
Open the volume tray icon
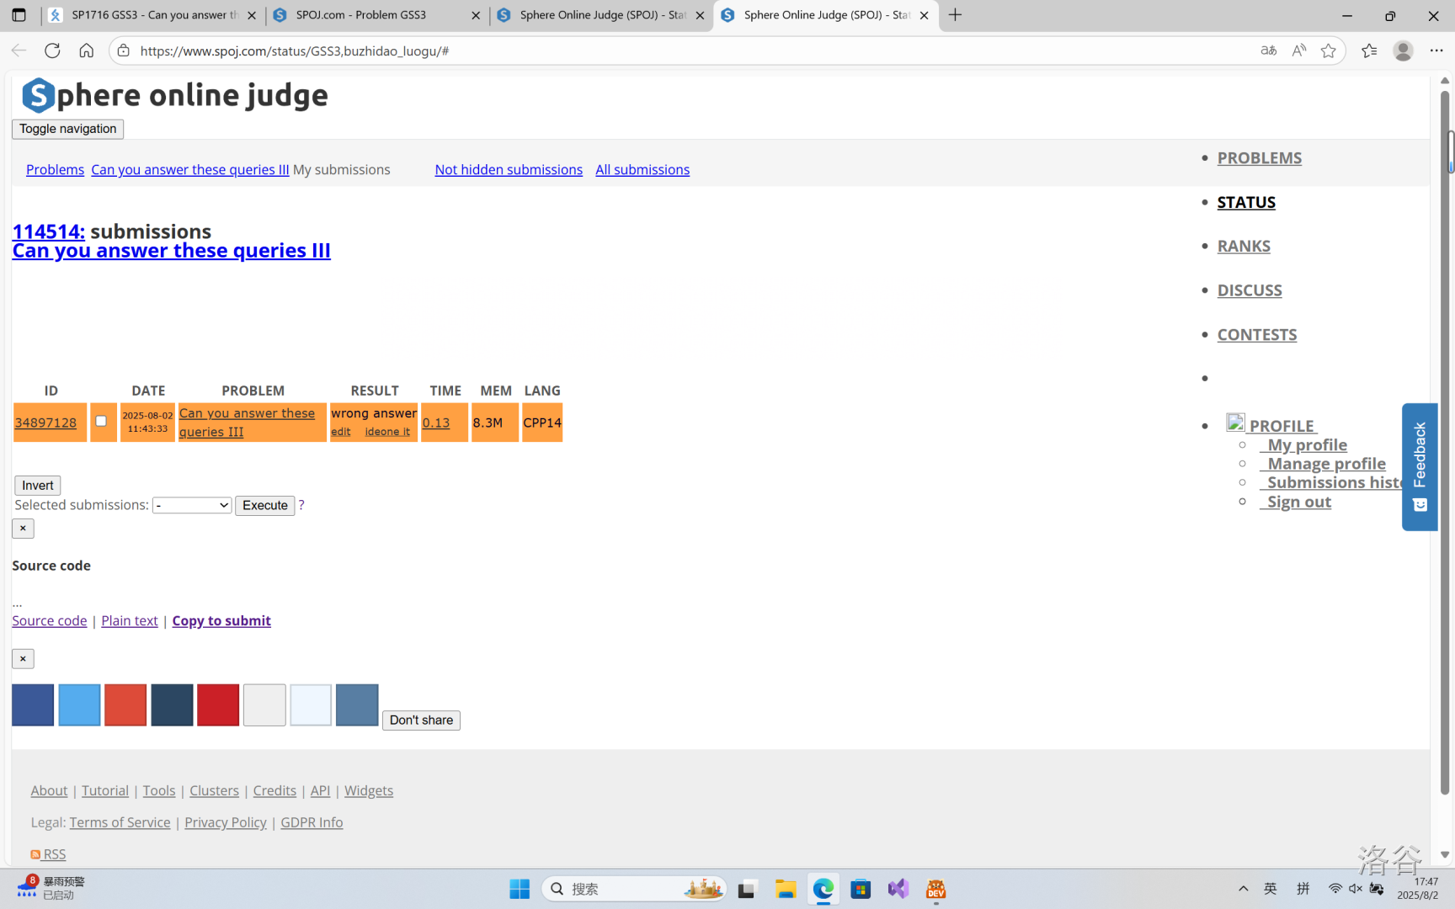click(1356, 889)
